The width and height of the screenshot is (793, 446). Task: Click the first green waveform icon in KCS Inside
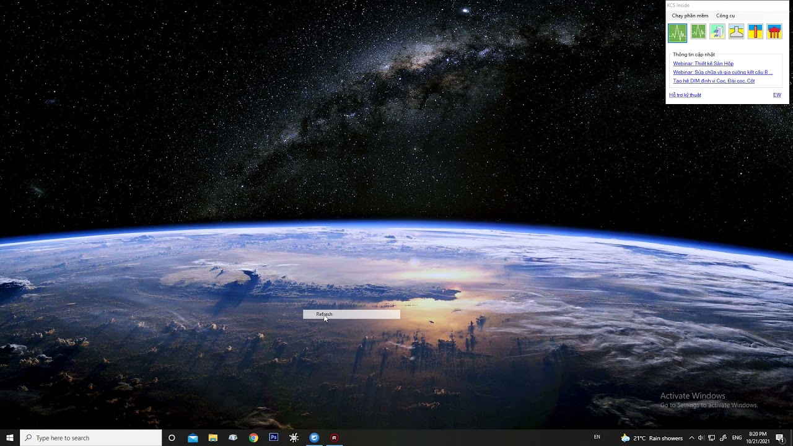677,32
